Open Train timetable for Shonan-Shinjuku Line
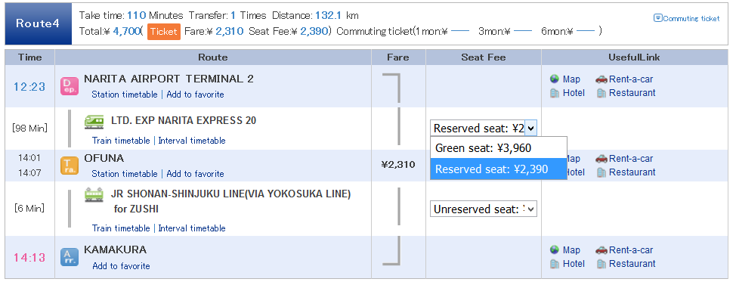736x282 pixels. click(x=121, y=228)
